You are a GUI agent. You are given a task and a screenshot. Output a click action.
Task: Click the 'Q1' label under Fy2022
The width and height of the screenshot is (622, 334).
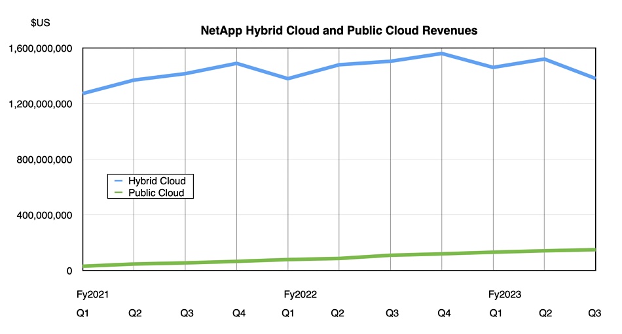pos(288,313)
